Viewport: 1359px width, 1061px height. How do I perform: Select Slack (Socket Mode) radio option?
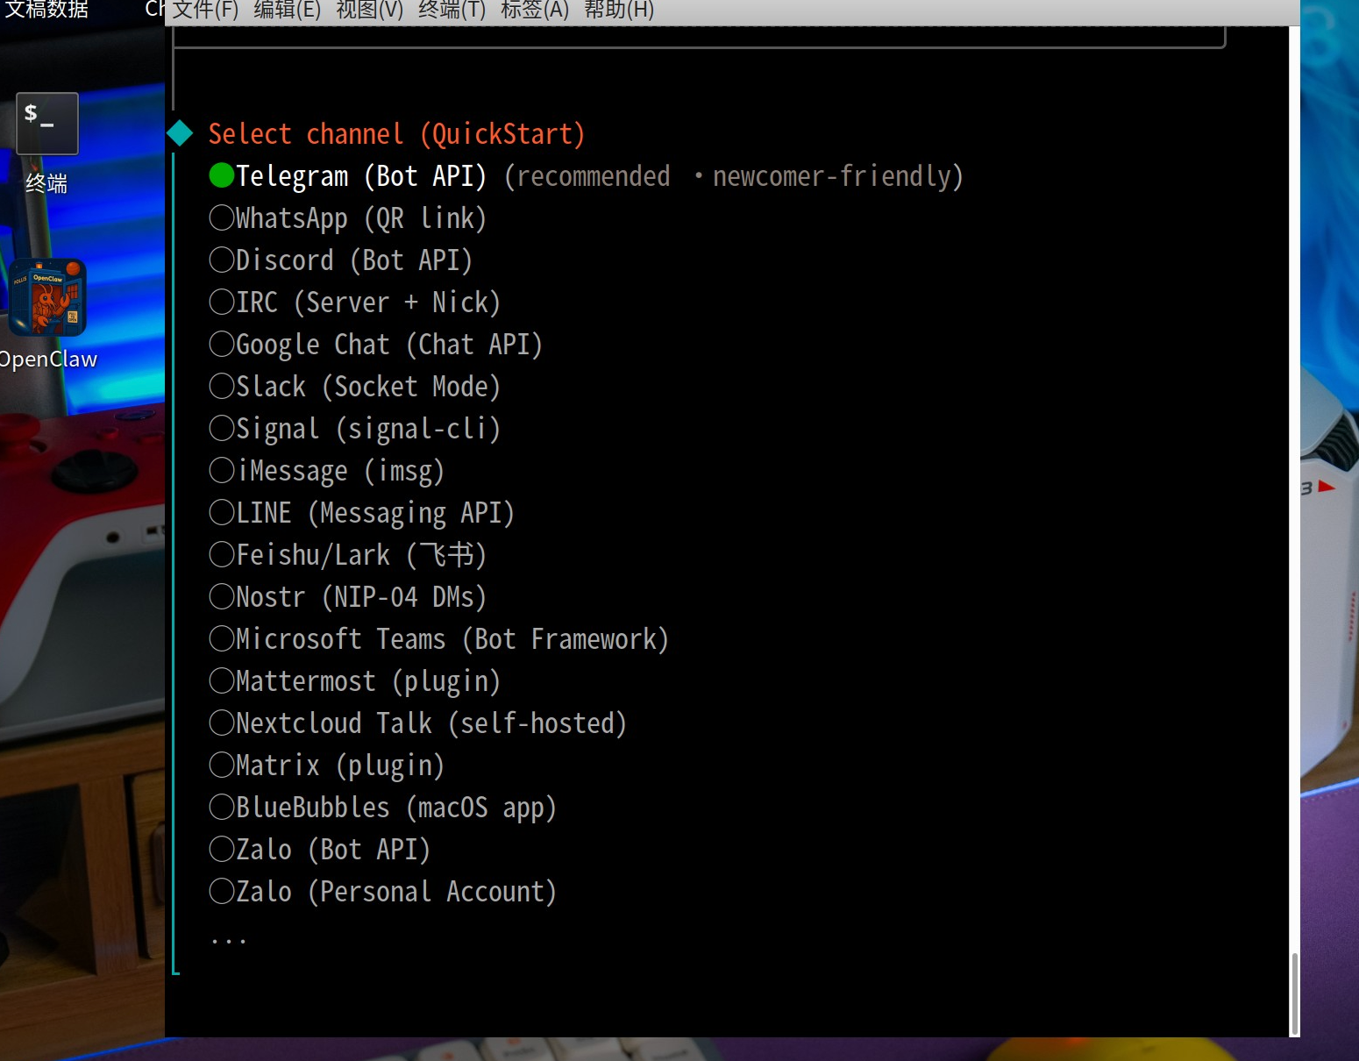222,386
